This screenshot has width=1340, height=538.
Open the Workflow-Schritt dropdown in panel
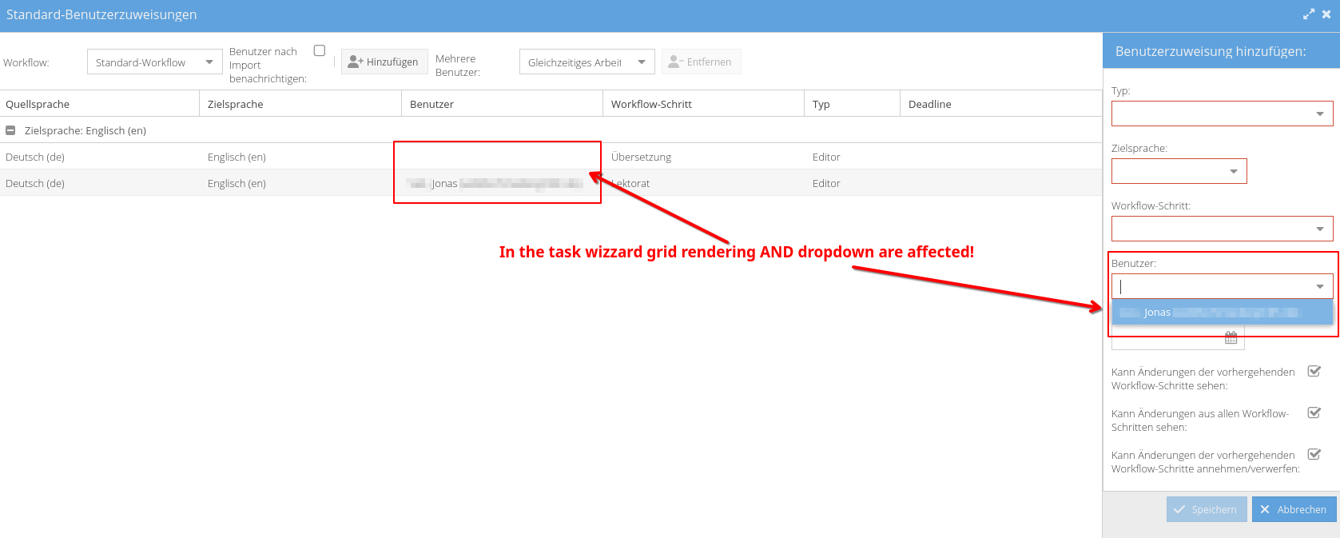[1320, 229]
